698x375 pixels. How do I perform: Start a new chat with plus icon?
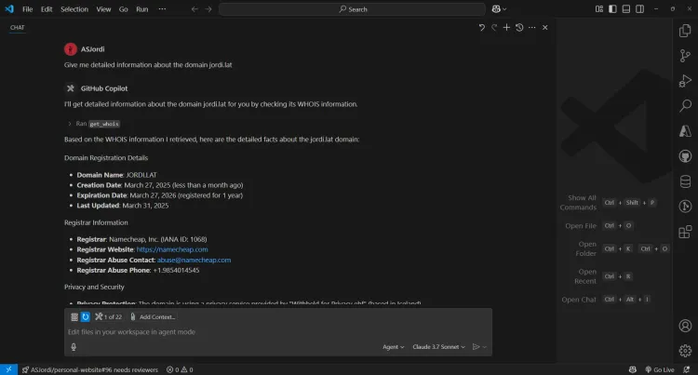(x=506, y=28)
